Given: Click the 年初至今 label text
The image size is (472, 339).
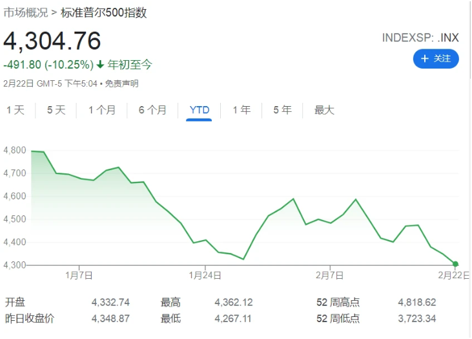Looking at the screenshot, I should pos(130,65).
